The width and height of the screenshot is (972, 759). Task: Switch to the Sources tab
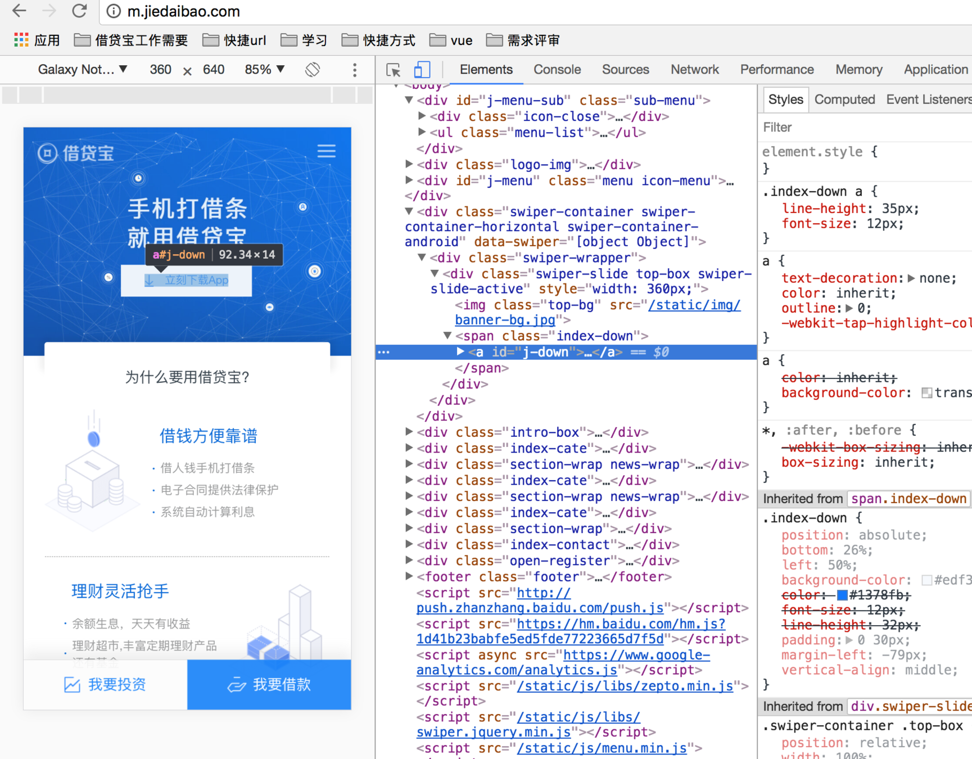coord(626,69)
